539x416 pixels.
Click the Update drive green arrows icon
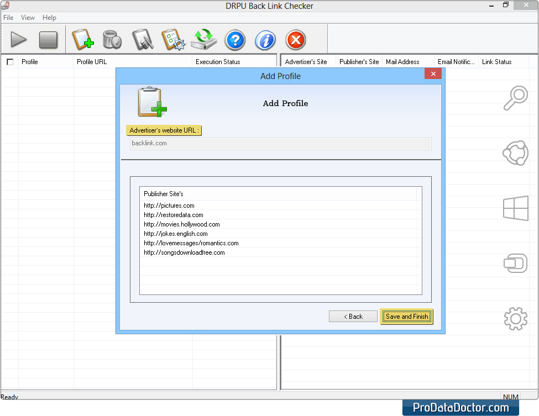coord(204,40)
